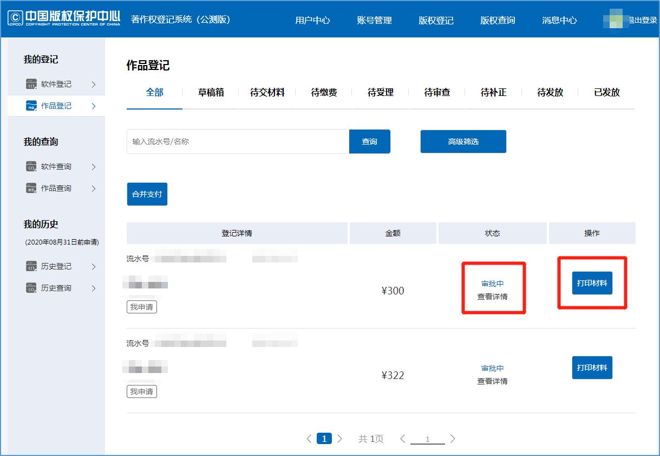
Task: Open the 高级筛选 advanced filter
Action: (463, 141)
